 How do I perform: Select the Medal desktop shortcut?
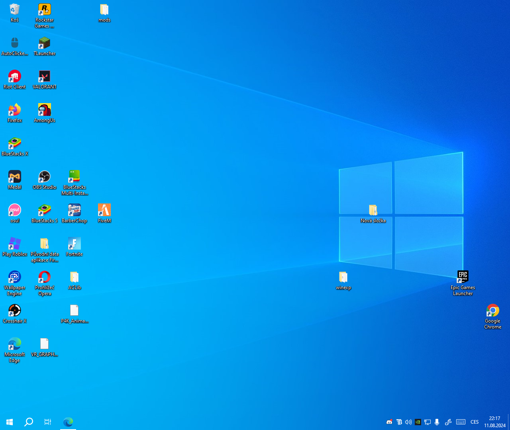tap(15, 180)
